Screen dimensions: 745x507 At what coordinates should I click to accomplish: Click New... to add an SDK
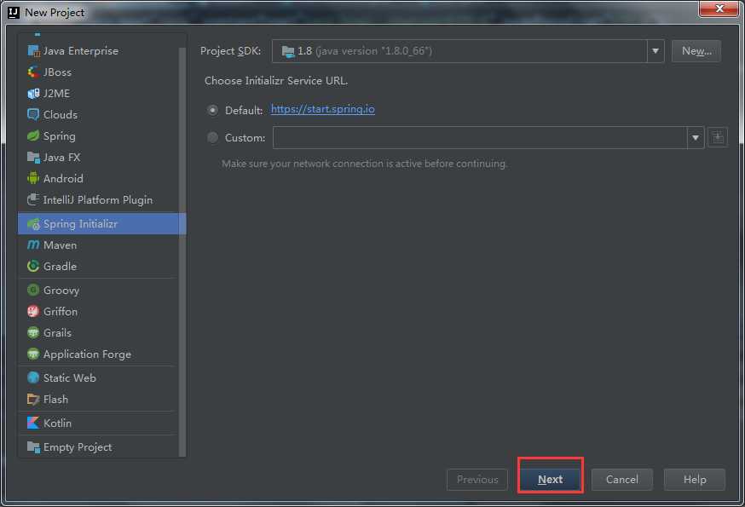tap(696, 51)
